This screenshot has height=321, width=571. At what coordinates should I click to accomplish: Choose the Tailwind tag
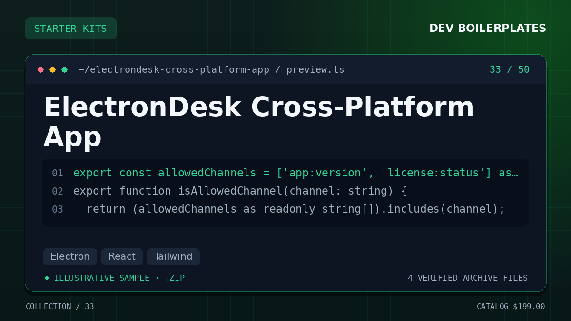[x=173, y=257]
